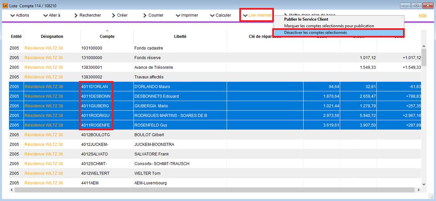Click the LSC application icon in title bar
Image resolution: width=436 pixels, height=201 pixels.
[5, 6]
